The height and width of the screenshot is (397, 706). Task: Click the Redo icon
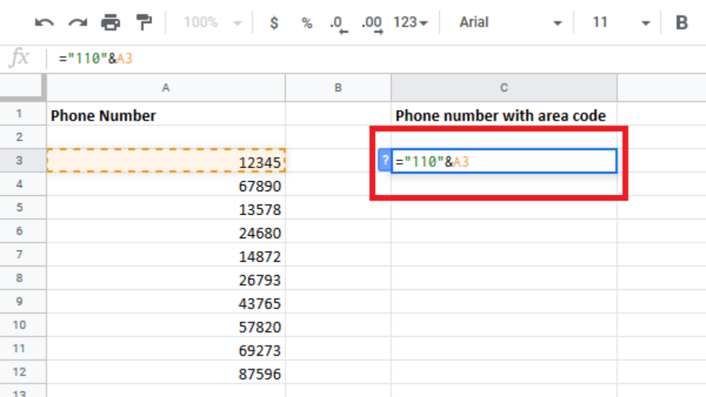point(77,23)
